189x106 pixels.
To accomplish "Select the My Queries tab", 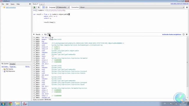I will pos(5,64).
